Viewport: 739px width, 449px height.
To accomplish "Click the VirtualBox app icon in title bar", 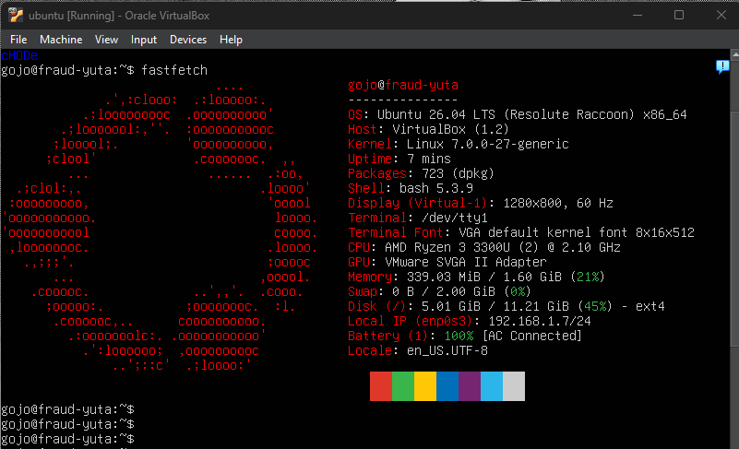I will pos(15,15).
